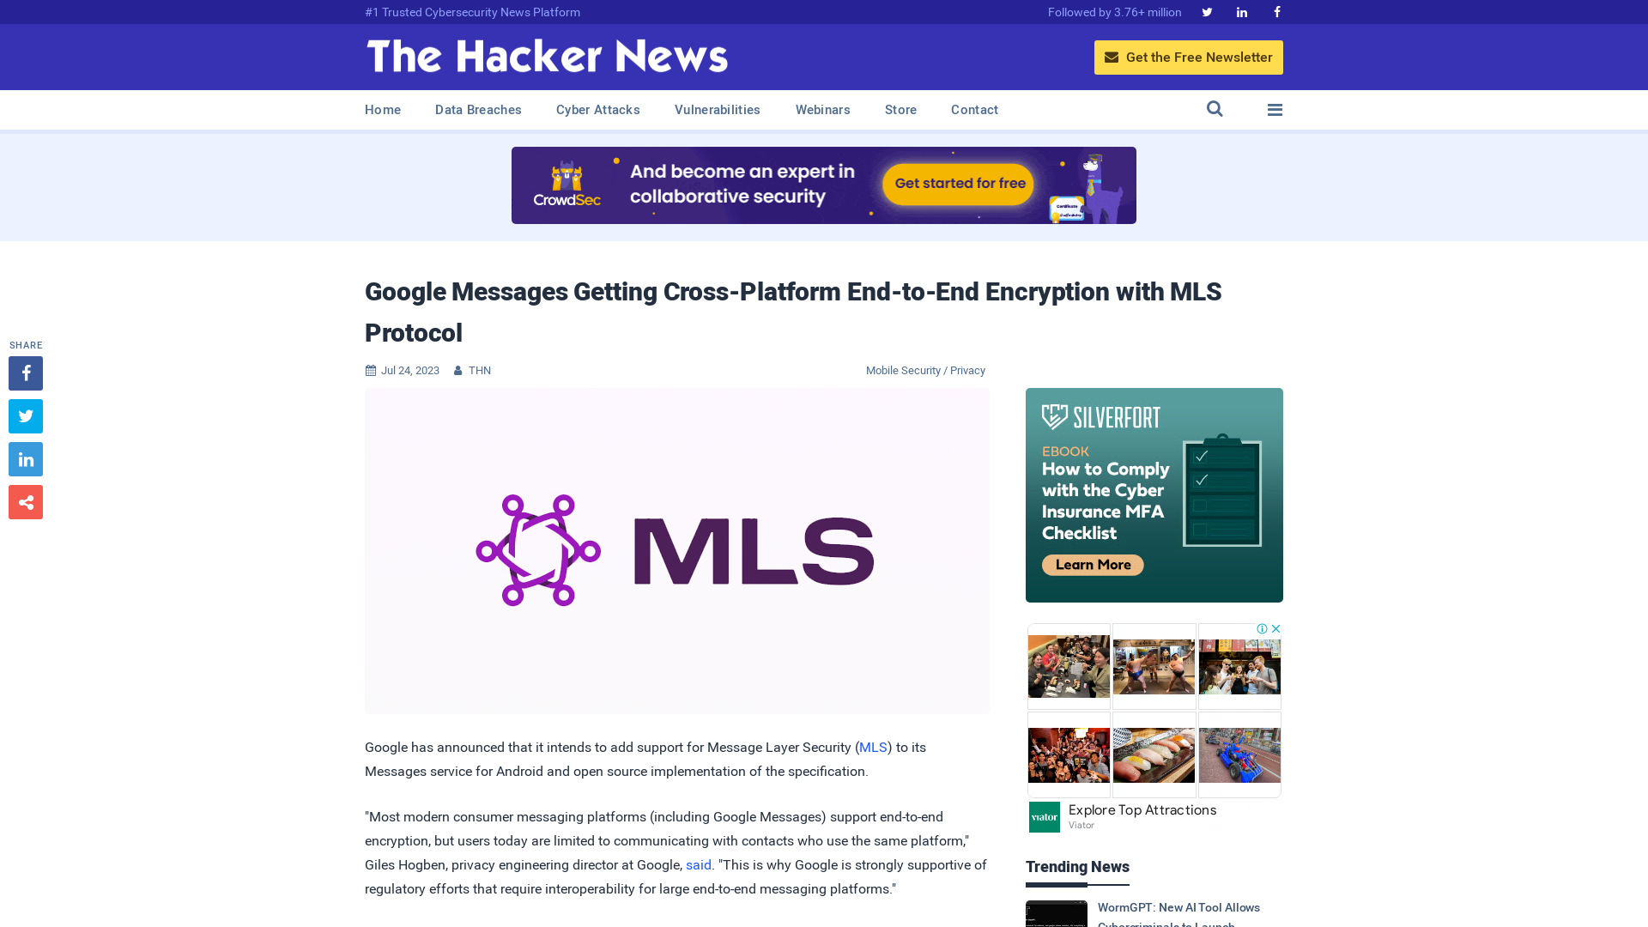Click the Twitter share icon
The width and height of the screenshot is (1648, 927).
25,415
